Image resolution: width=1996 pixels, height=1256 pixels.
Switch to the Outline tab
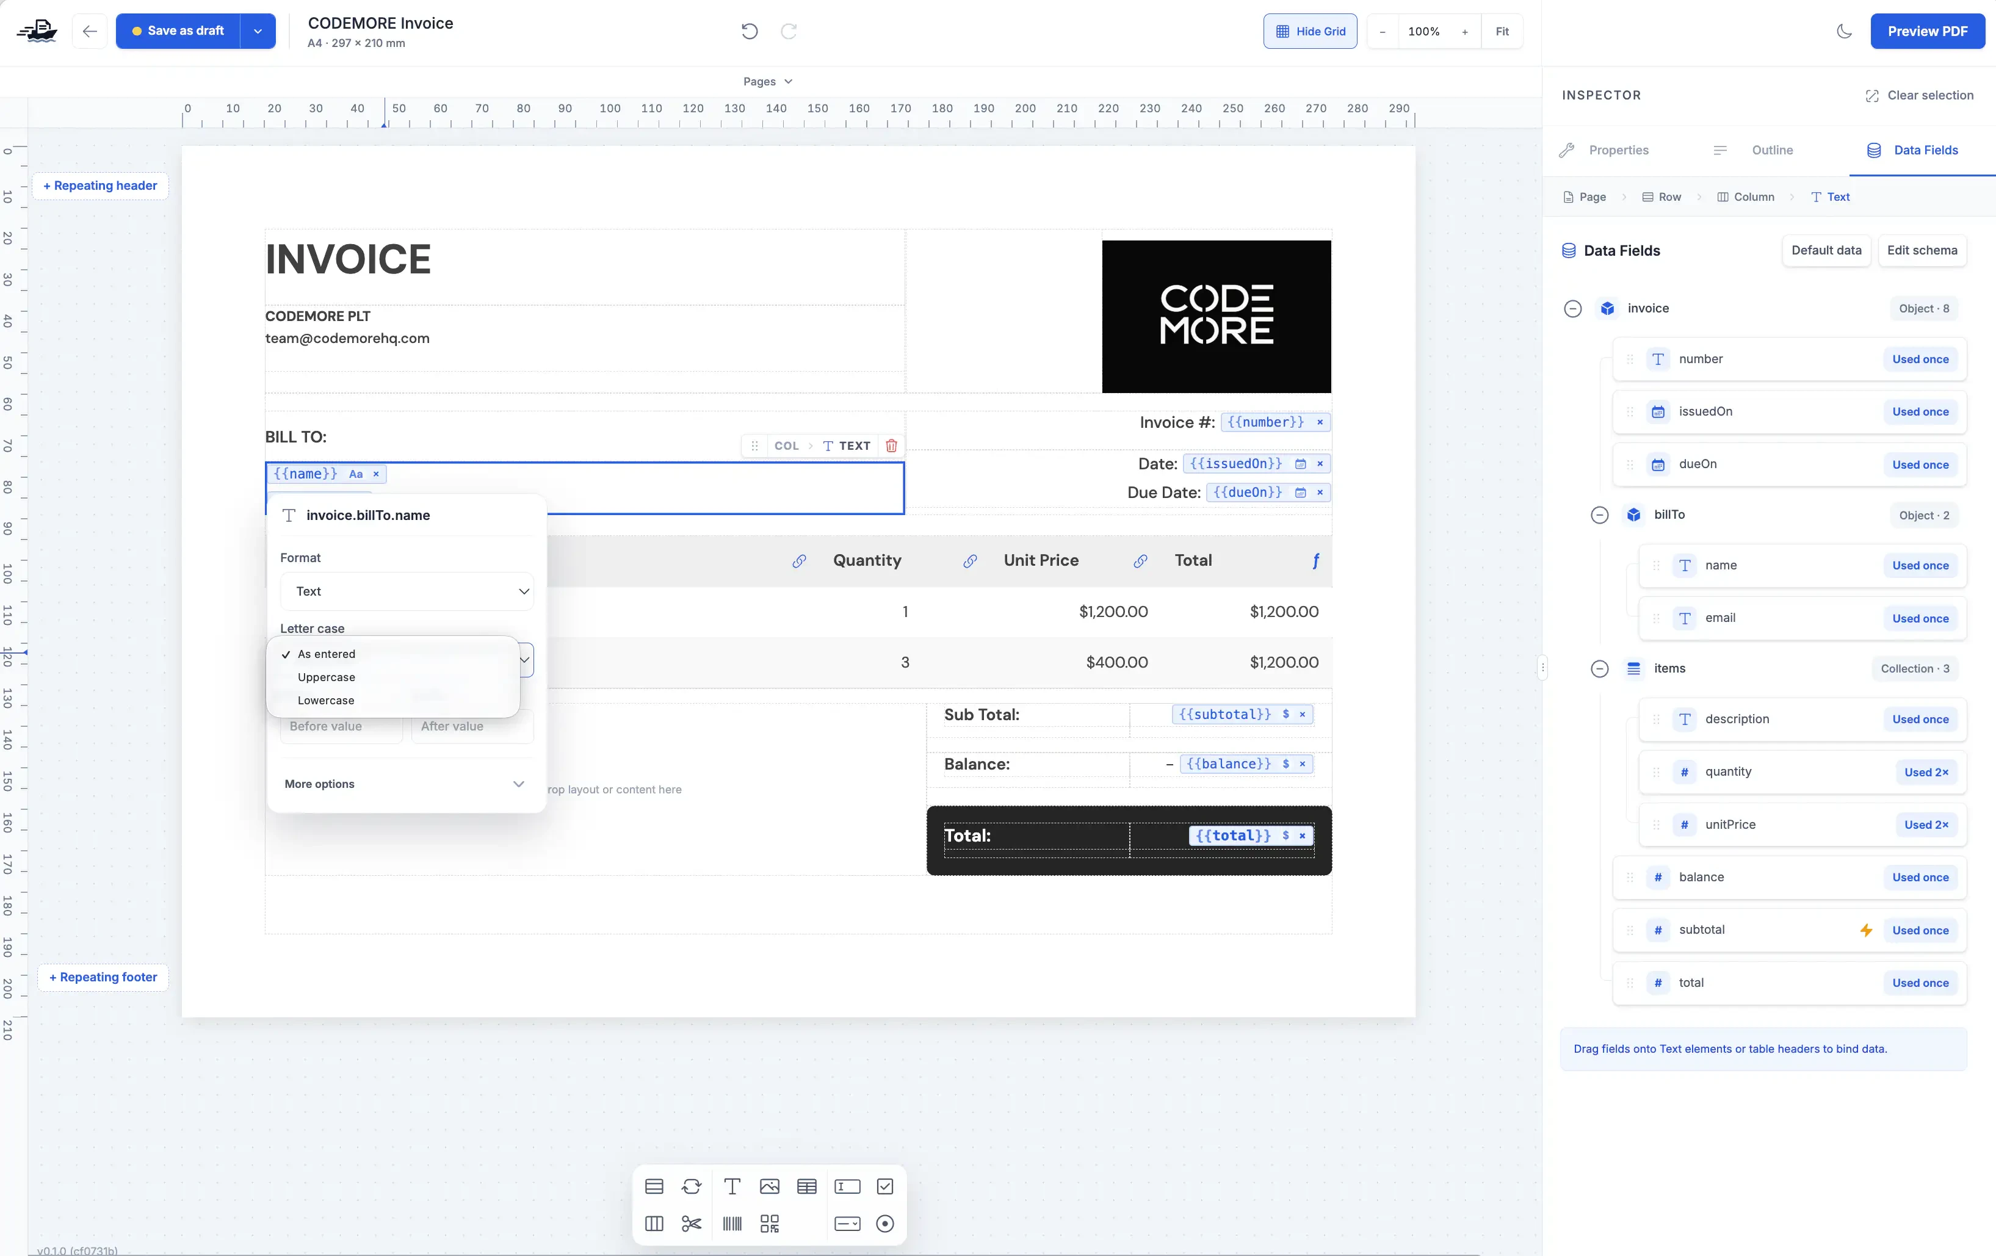point(1755,150)
